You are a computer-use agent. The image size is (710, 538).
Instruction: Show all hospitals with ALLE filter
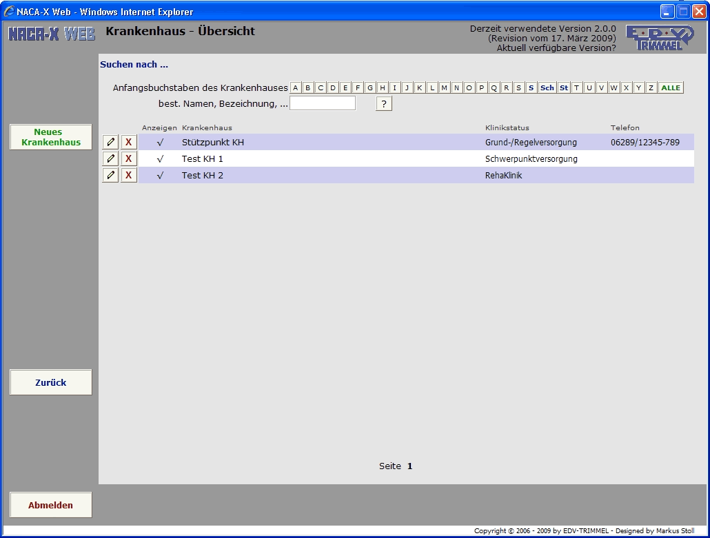671,87
